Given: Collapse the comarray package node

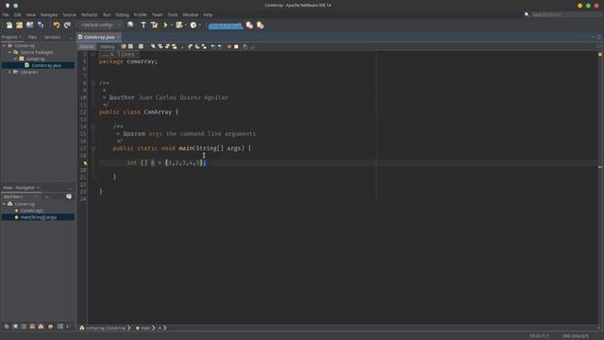Looking at the screenshot, I should (x=15, y=59).
